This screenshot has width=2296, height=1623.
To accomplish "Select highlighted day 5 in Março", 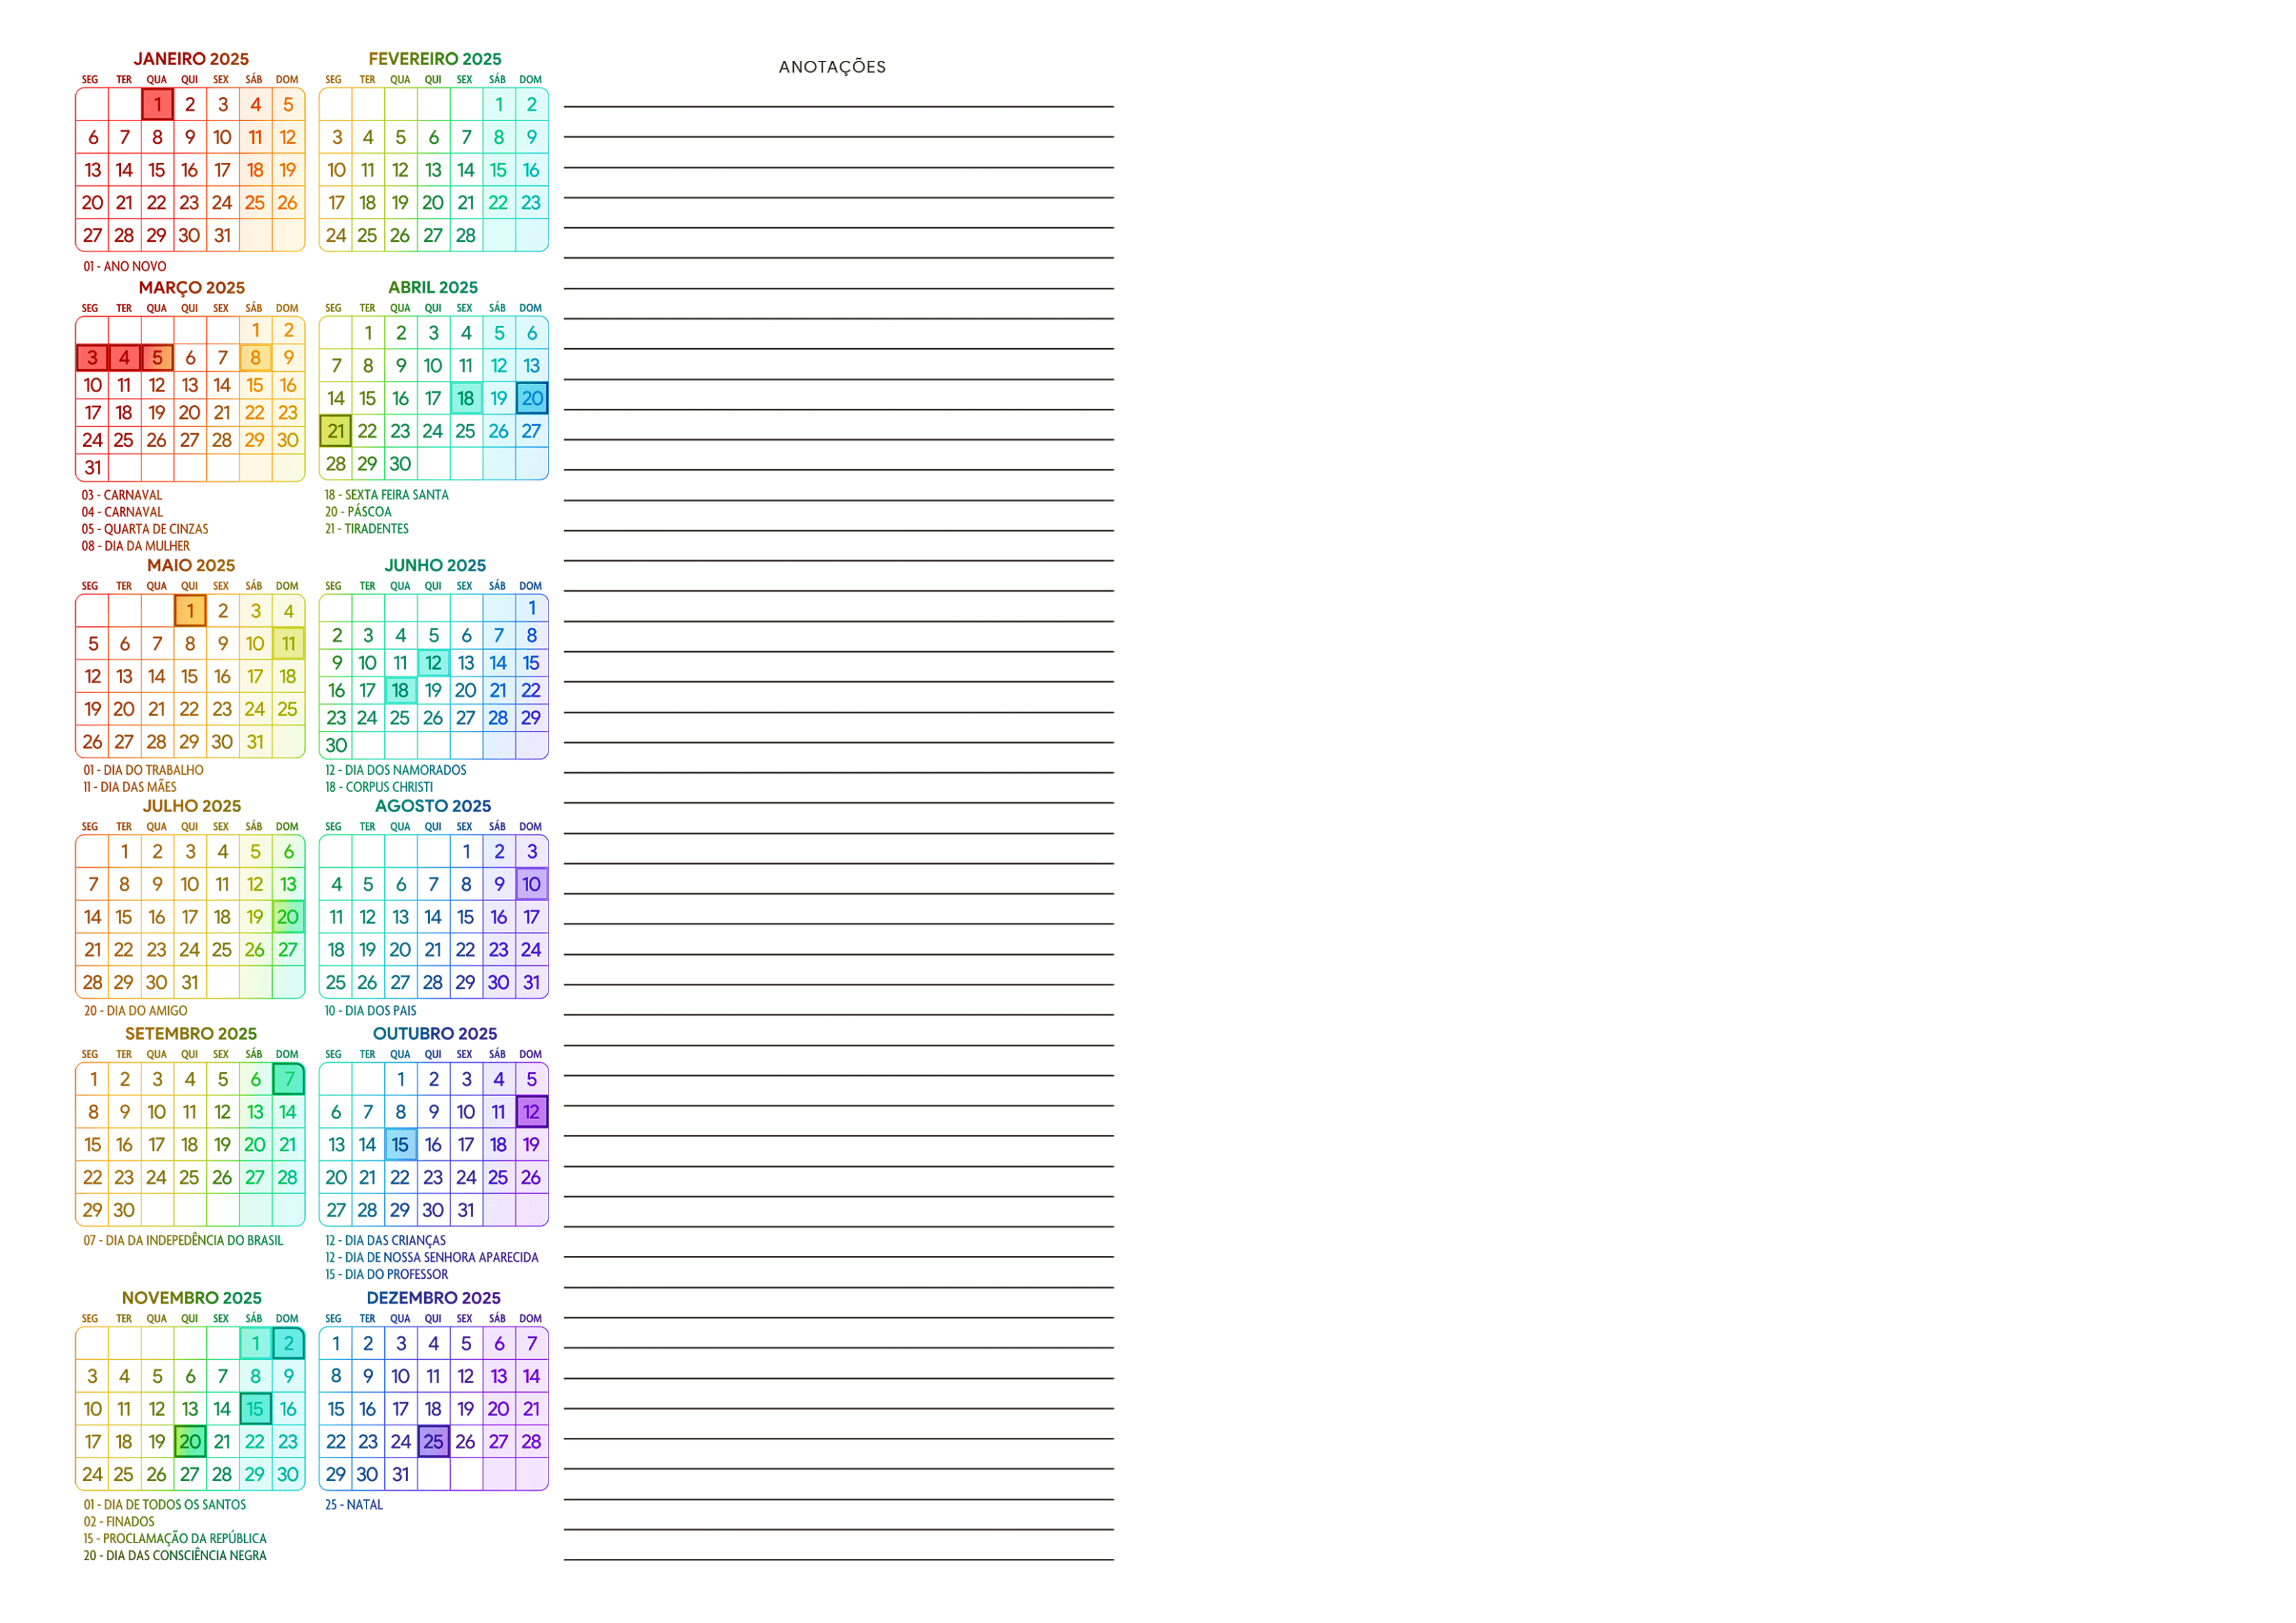I will pyautogui.click(x=157, y=358).
